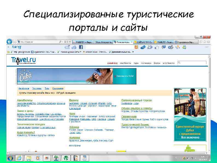Viewport: 217px width, 163px height.
Task: Open Windows Media Player on taskbar
Action: 38,158
